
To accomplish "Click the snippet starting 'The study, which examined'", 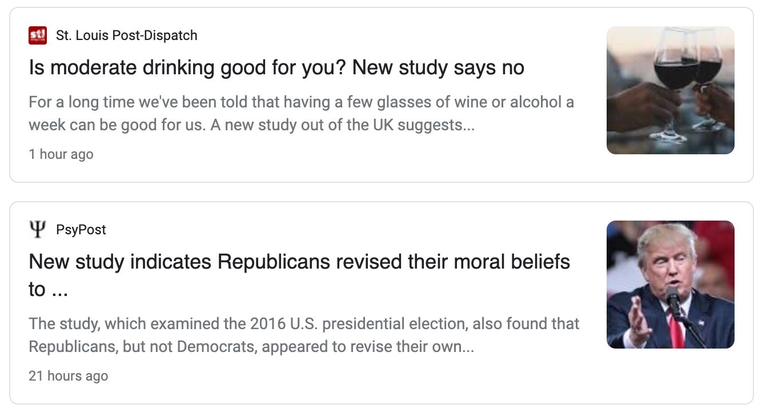I will point(304,324).
